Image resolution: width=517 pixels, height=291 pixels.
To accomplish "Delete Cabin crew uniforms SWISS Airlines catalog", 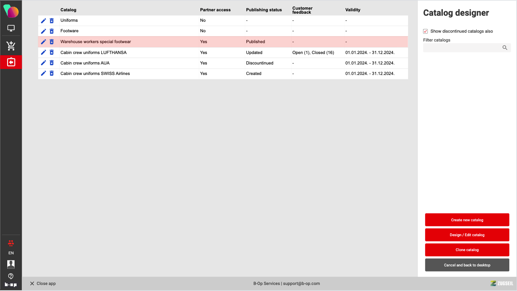I will 52,73.
